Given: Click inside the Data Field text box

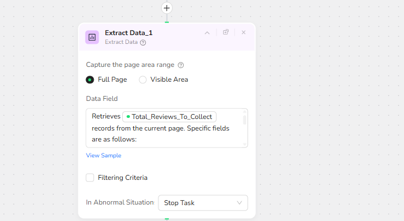Looking at the screenshot, I should [164, 134].
